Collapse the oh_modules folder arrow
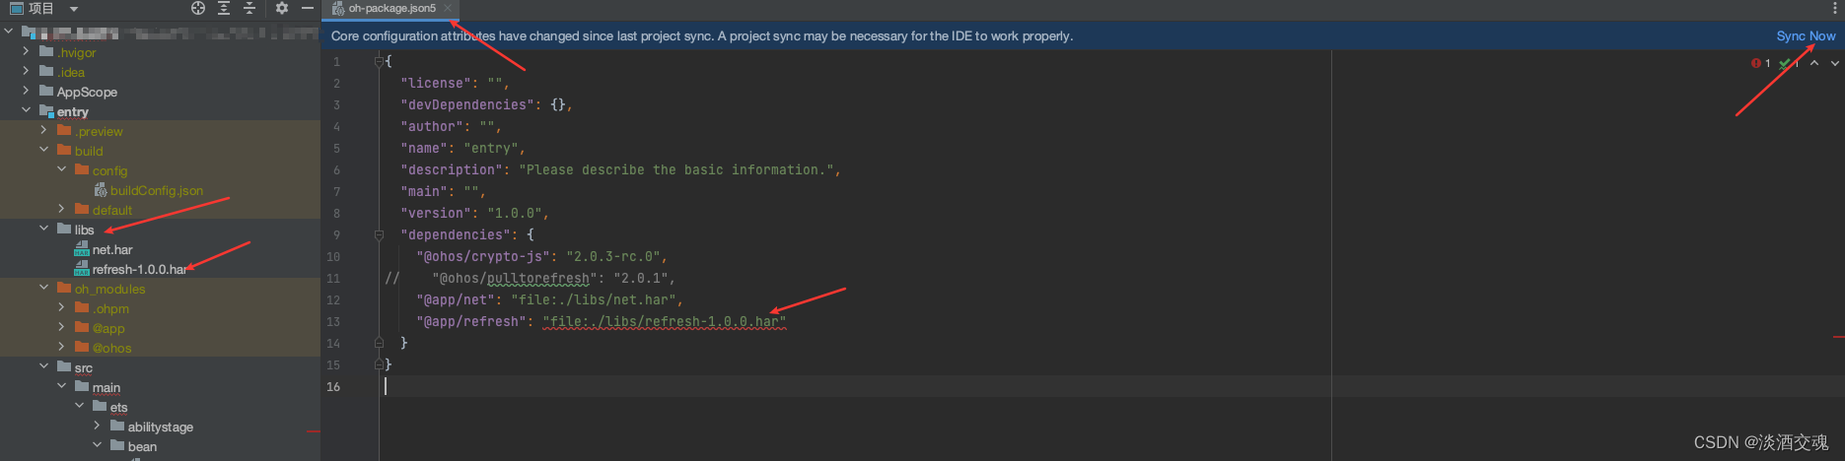Viewport: 1845px width, 461px height. coord(43,288)
